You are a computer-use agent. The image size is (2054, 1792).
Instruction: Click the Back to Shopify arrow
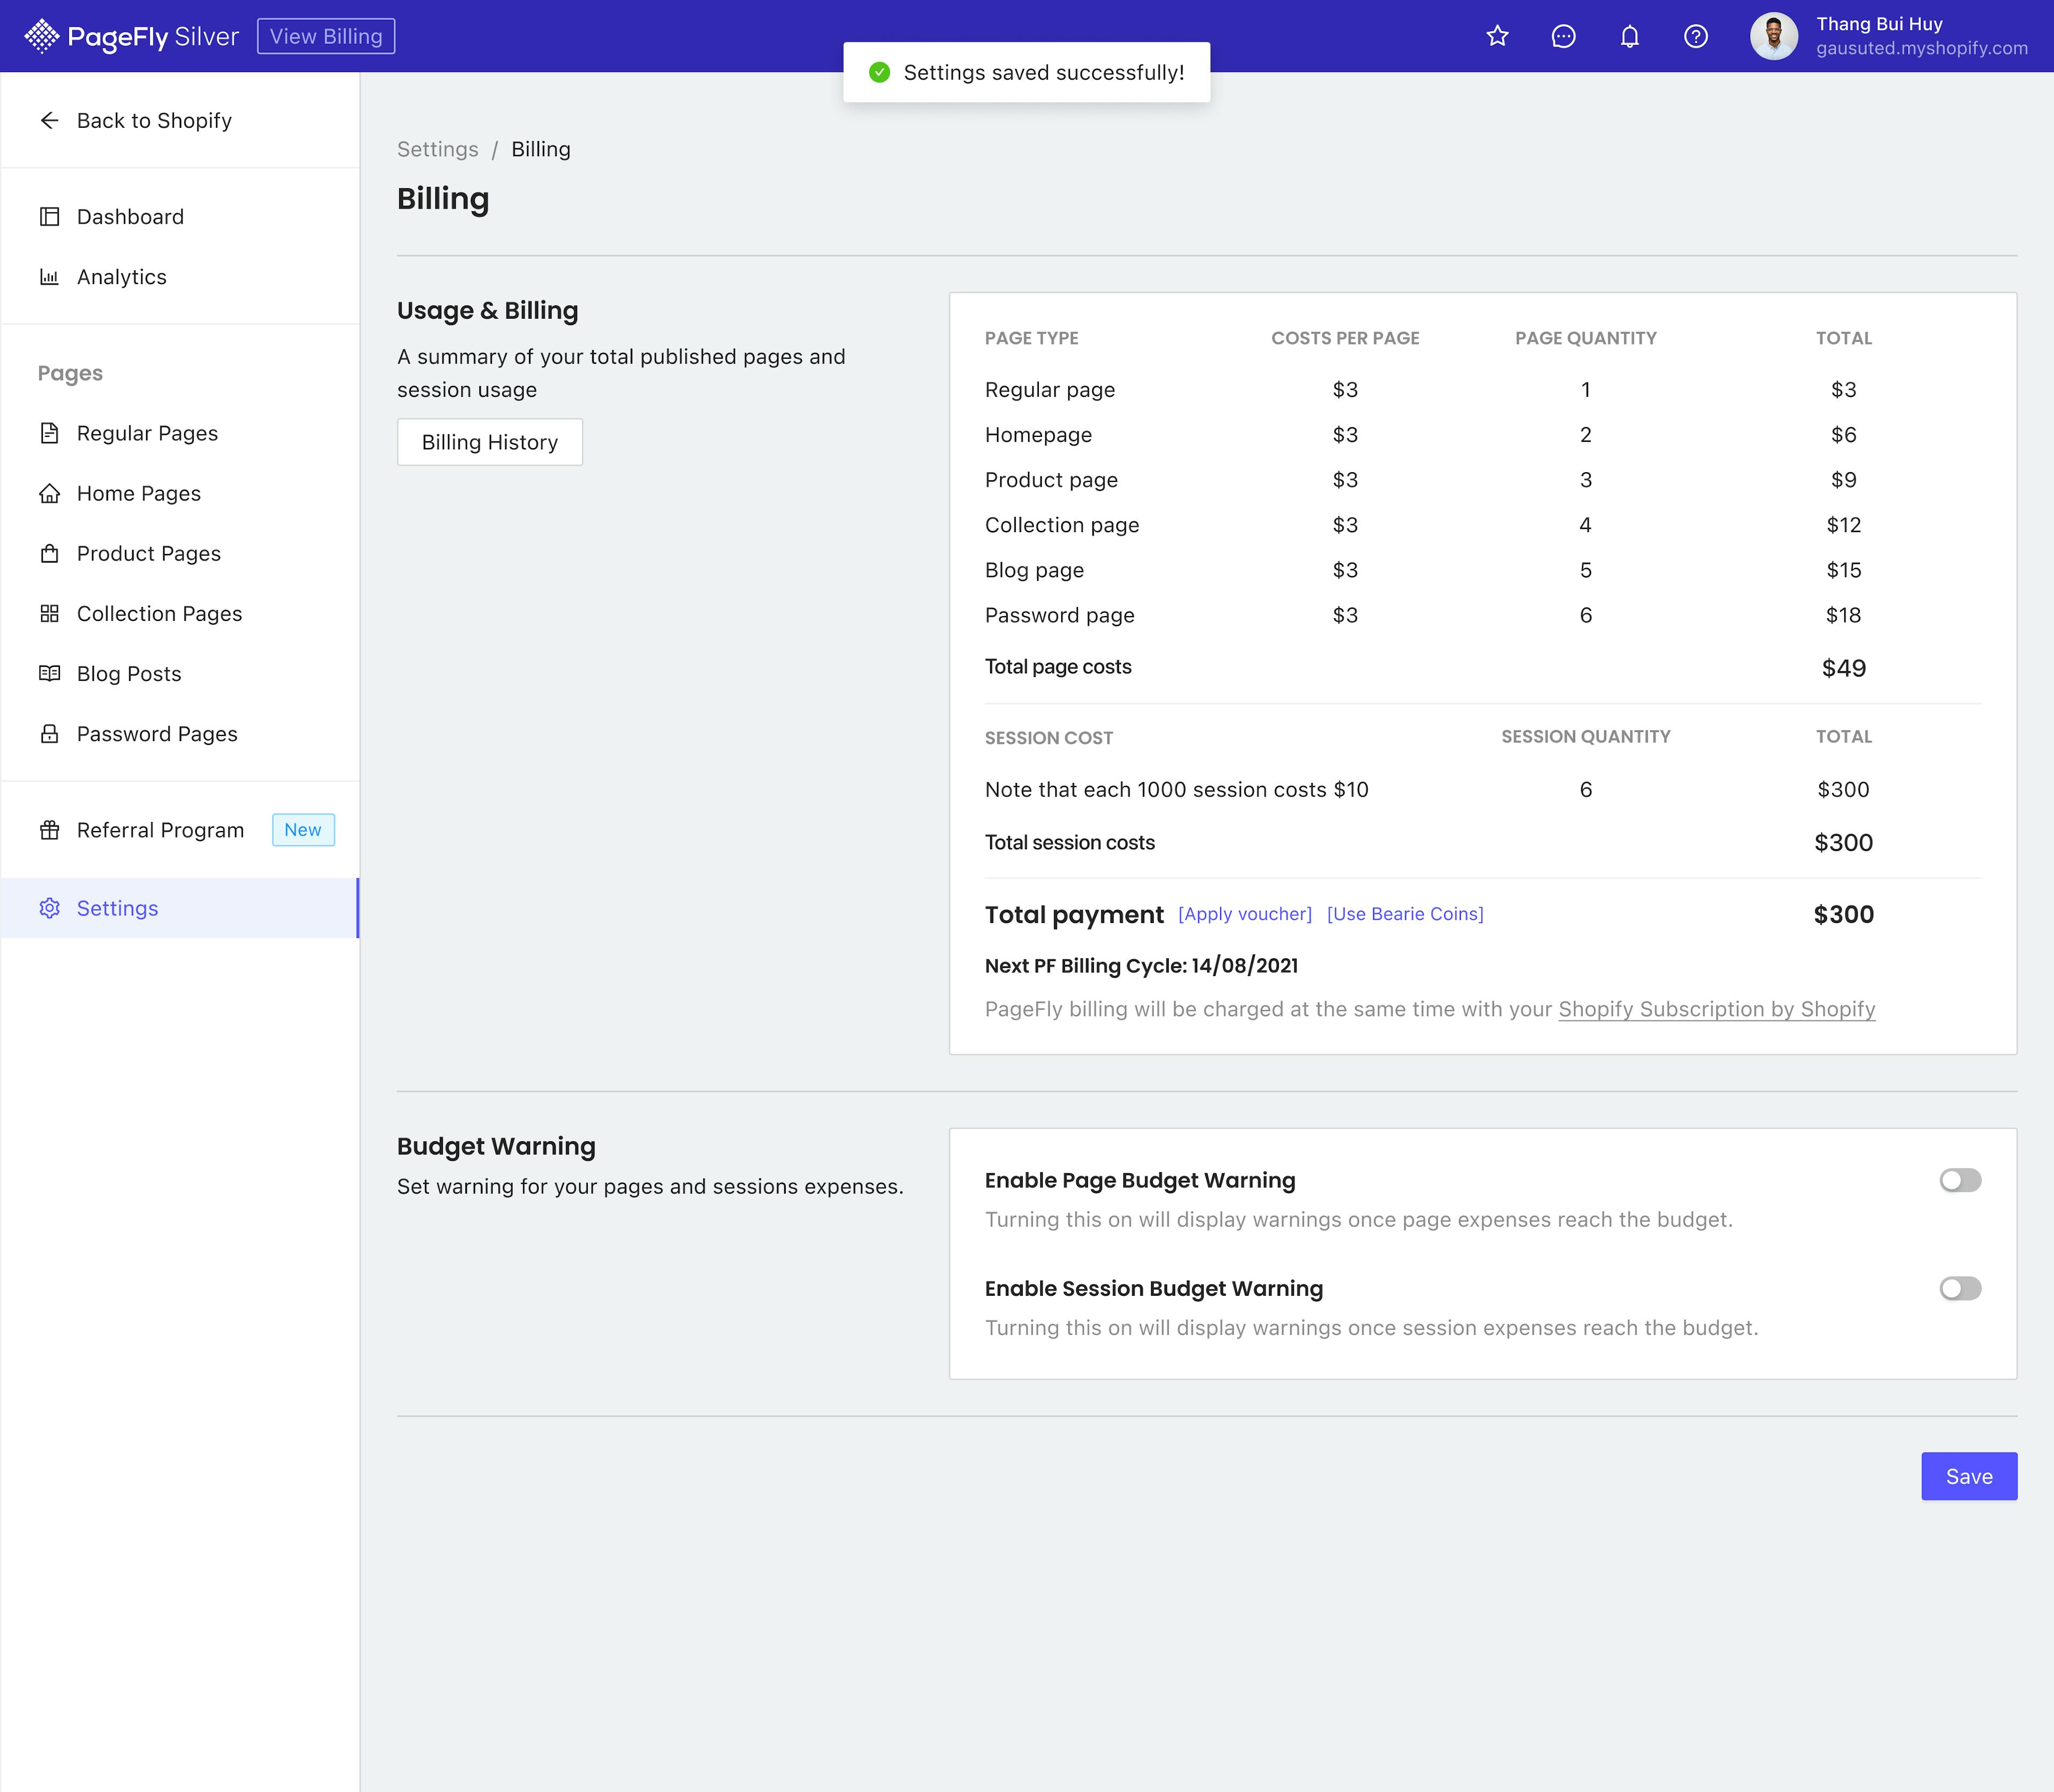tap(49, 120)
